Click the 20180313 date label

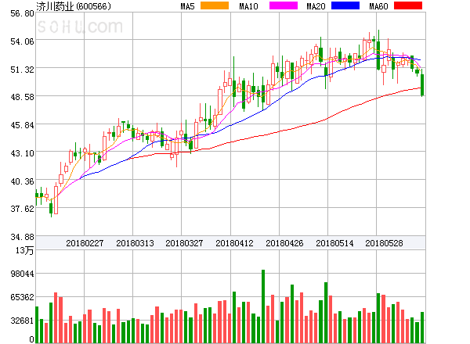pos(135,243)
